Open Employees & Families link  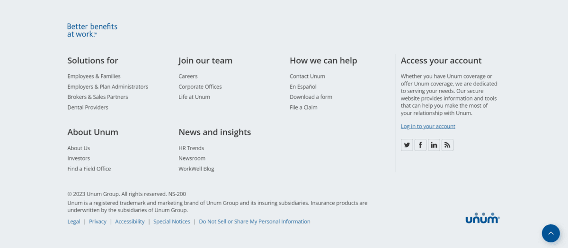click(x=94, y=76)
